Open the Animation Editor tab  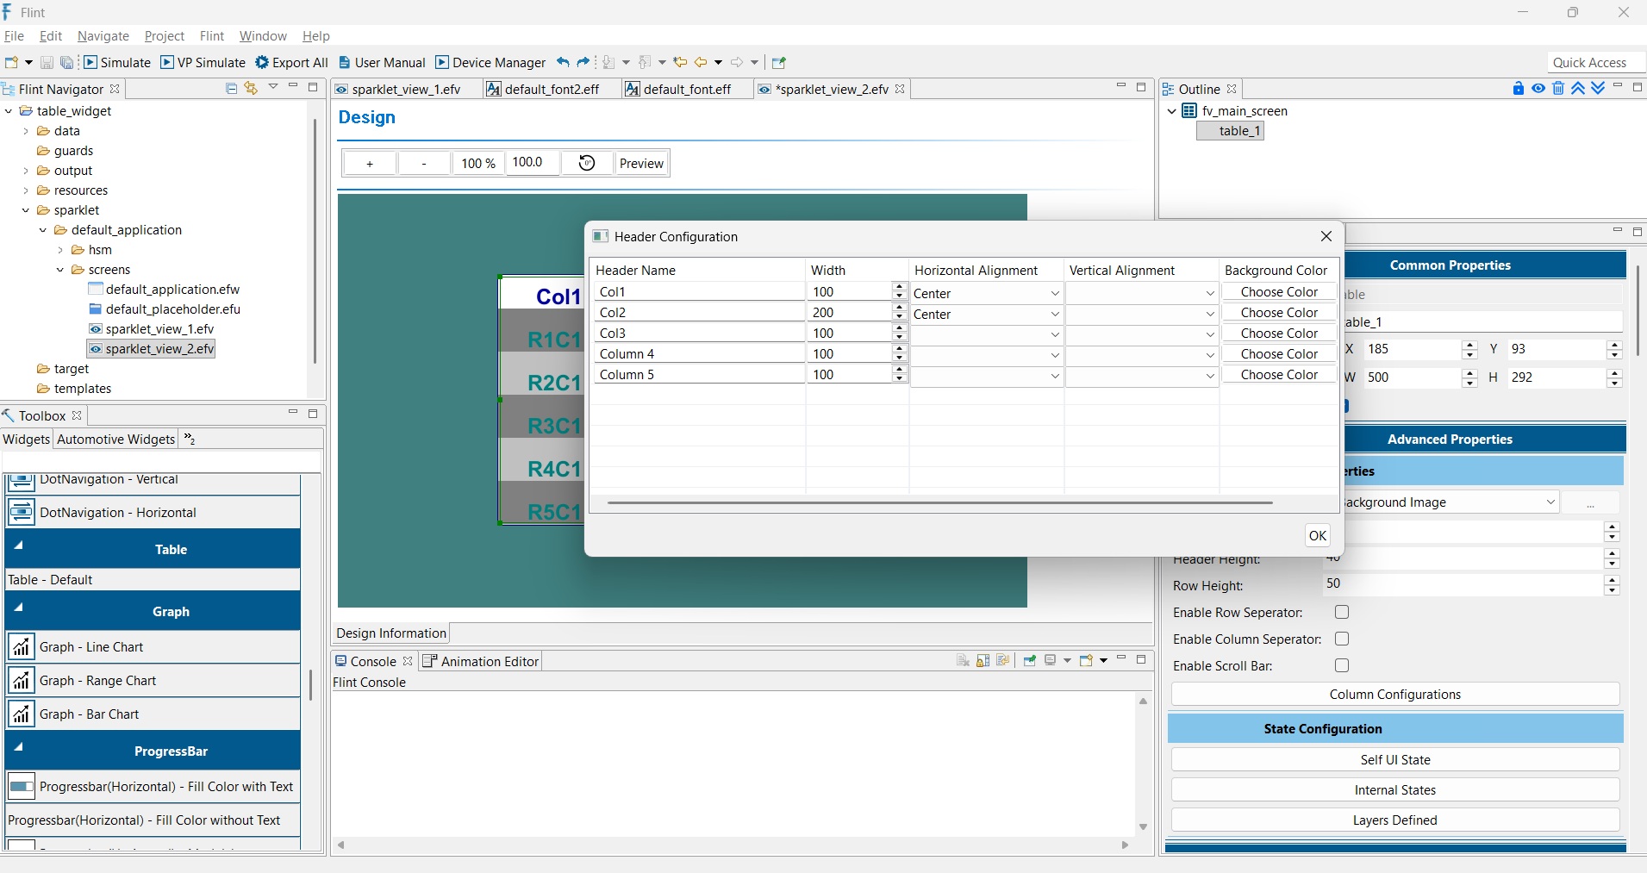tap(481, 661)
